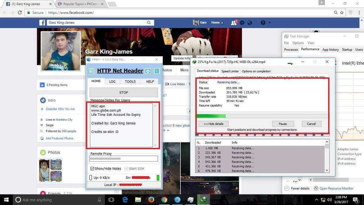Show hidden system tray icons
Viewport: 364px width, 205px height.
click(316, 200)
